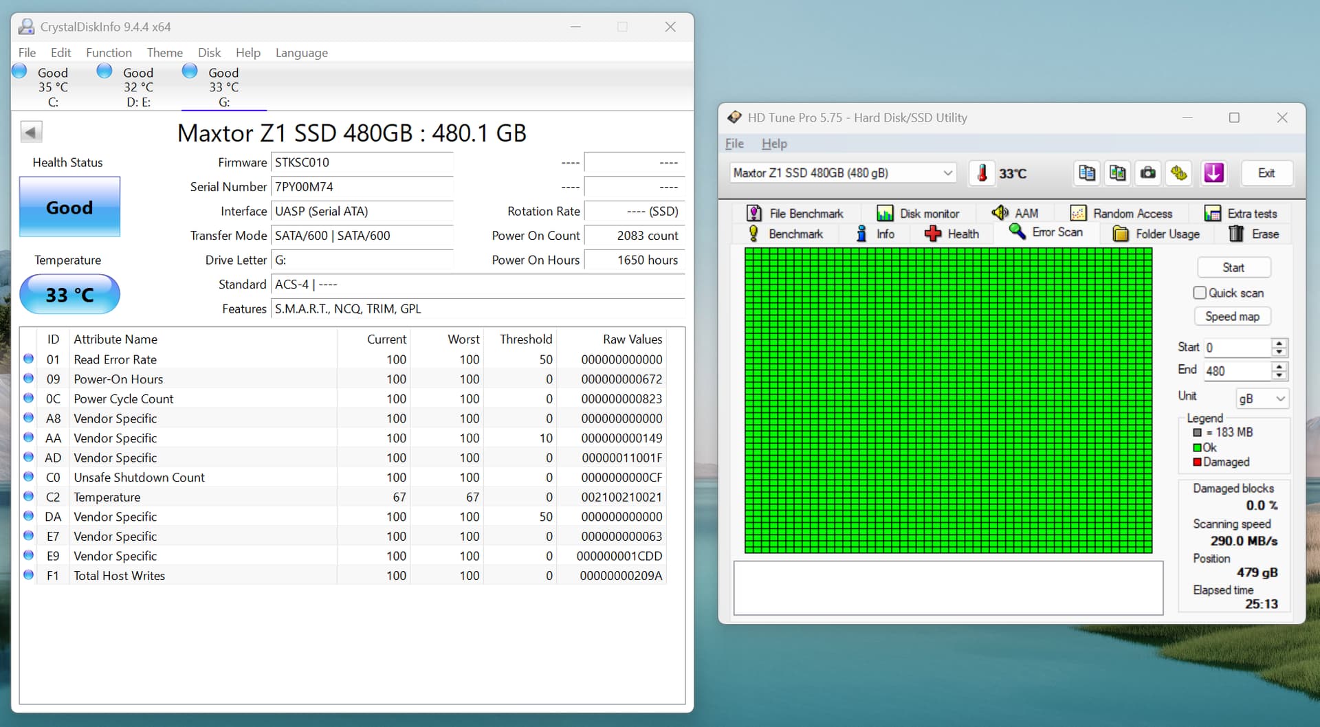Open the File menu in CrystalDiskInfo
This screenshot has width=1320, height=727.
click(27, 53)
